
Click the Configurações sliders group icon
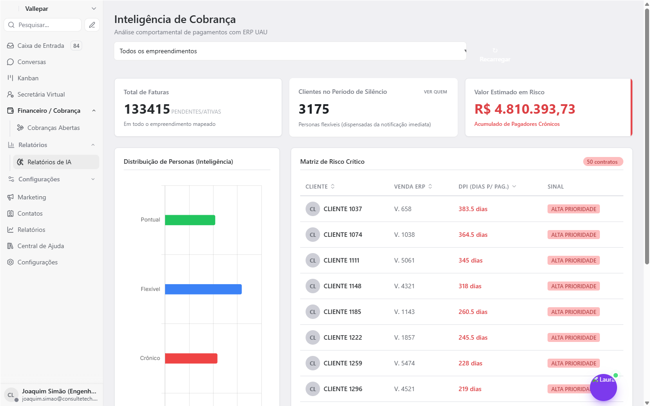[x=11, y=179]
